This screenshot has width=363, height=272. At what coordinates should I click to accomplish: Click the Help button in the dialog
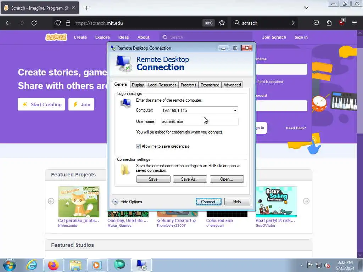click(237, 202)
